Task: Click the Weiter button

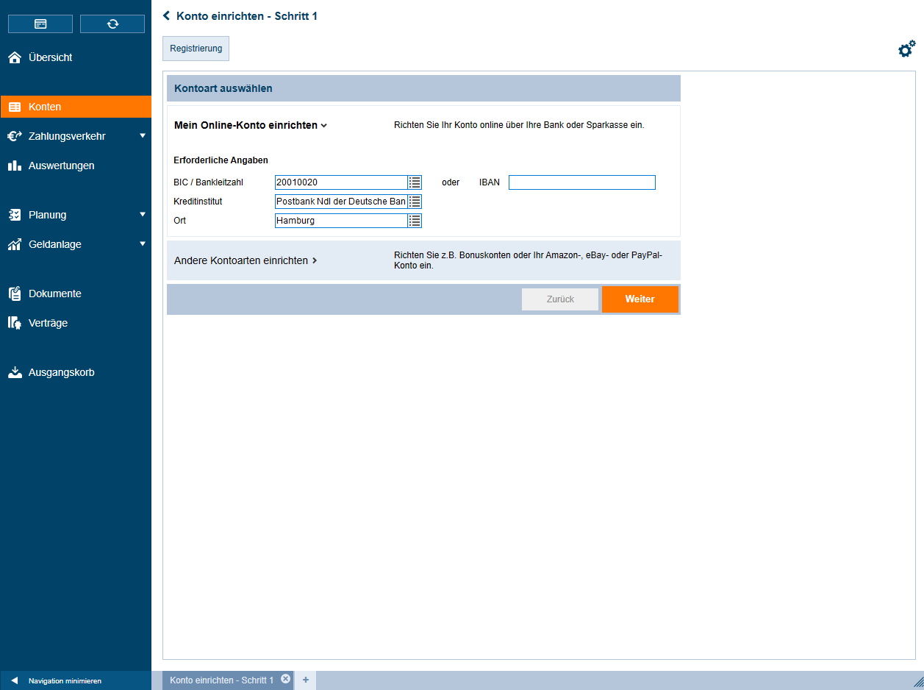Action: click(640, 299)
